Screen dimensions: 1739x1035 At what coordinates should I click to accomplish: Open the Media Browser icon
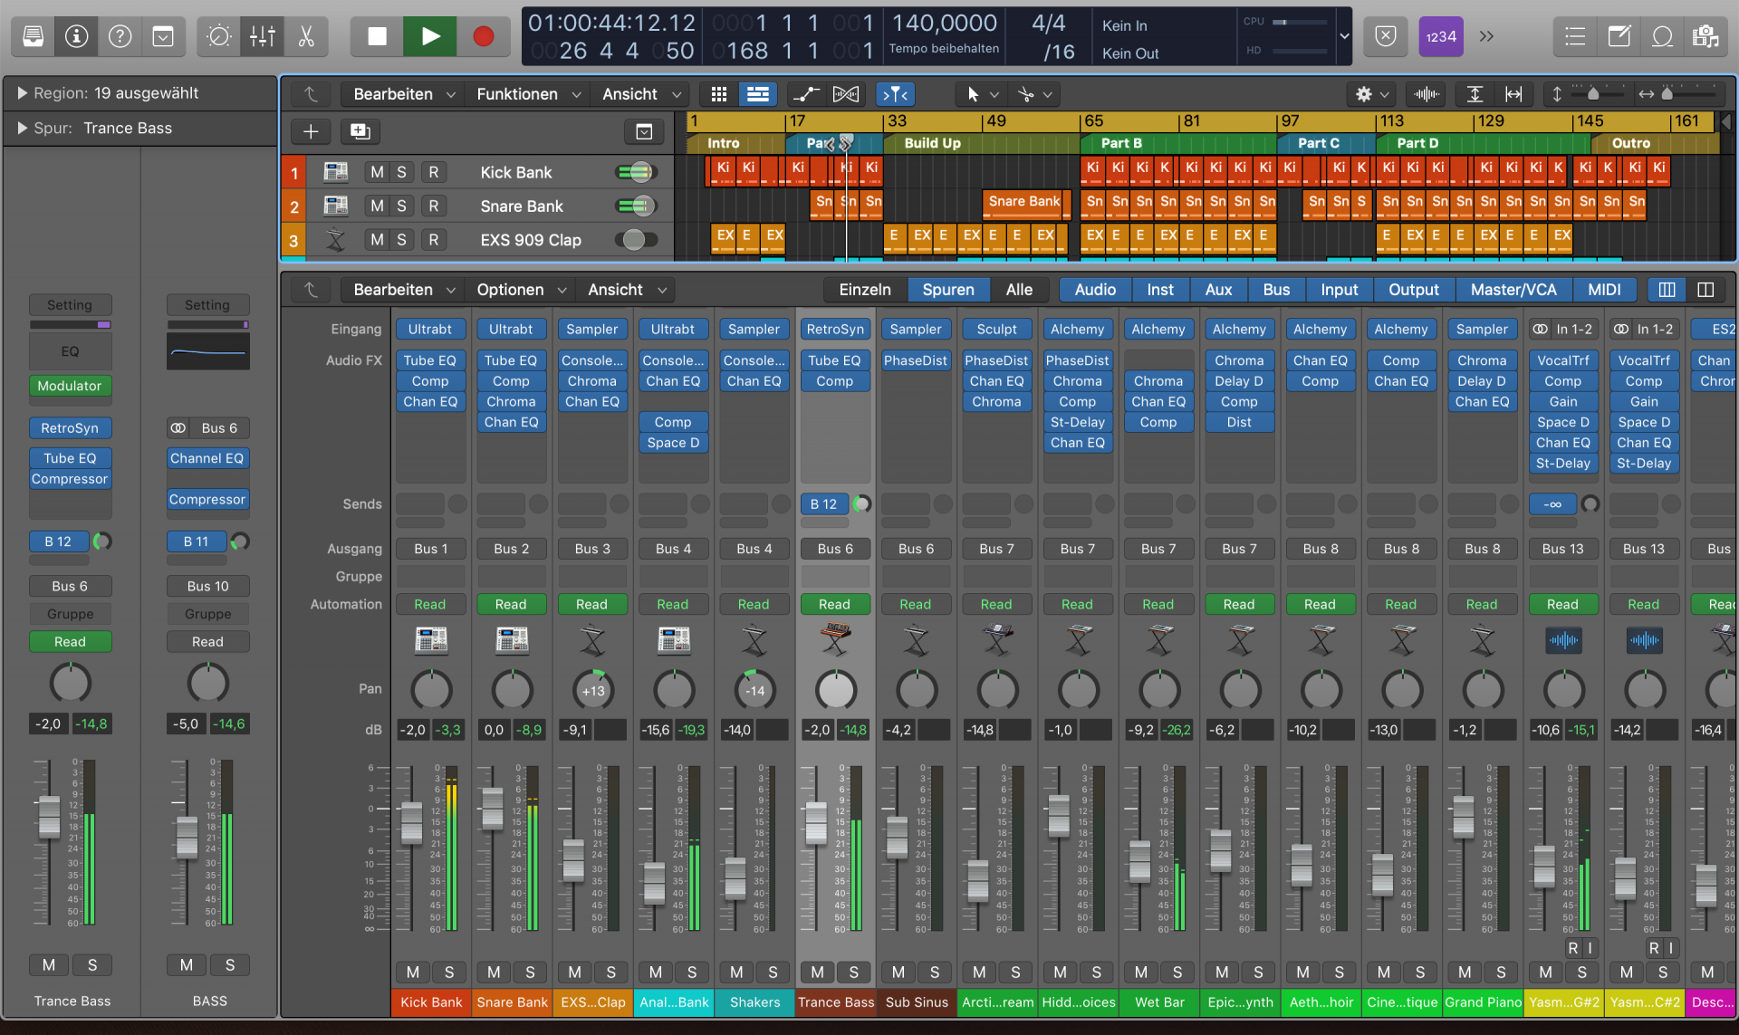point(1705,36)
